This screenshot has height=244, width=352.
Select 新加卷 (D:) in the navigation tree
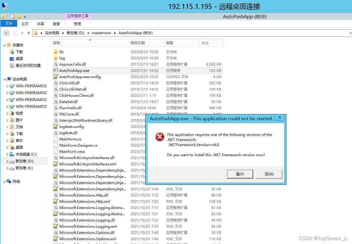[24, 161]
